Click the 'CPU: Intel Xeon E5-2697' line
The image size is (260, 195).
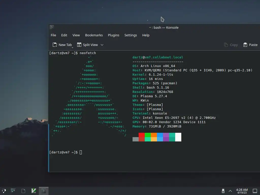tap(174, 118)
